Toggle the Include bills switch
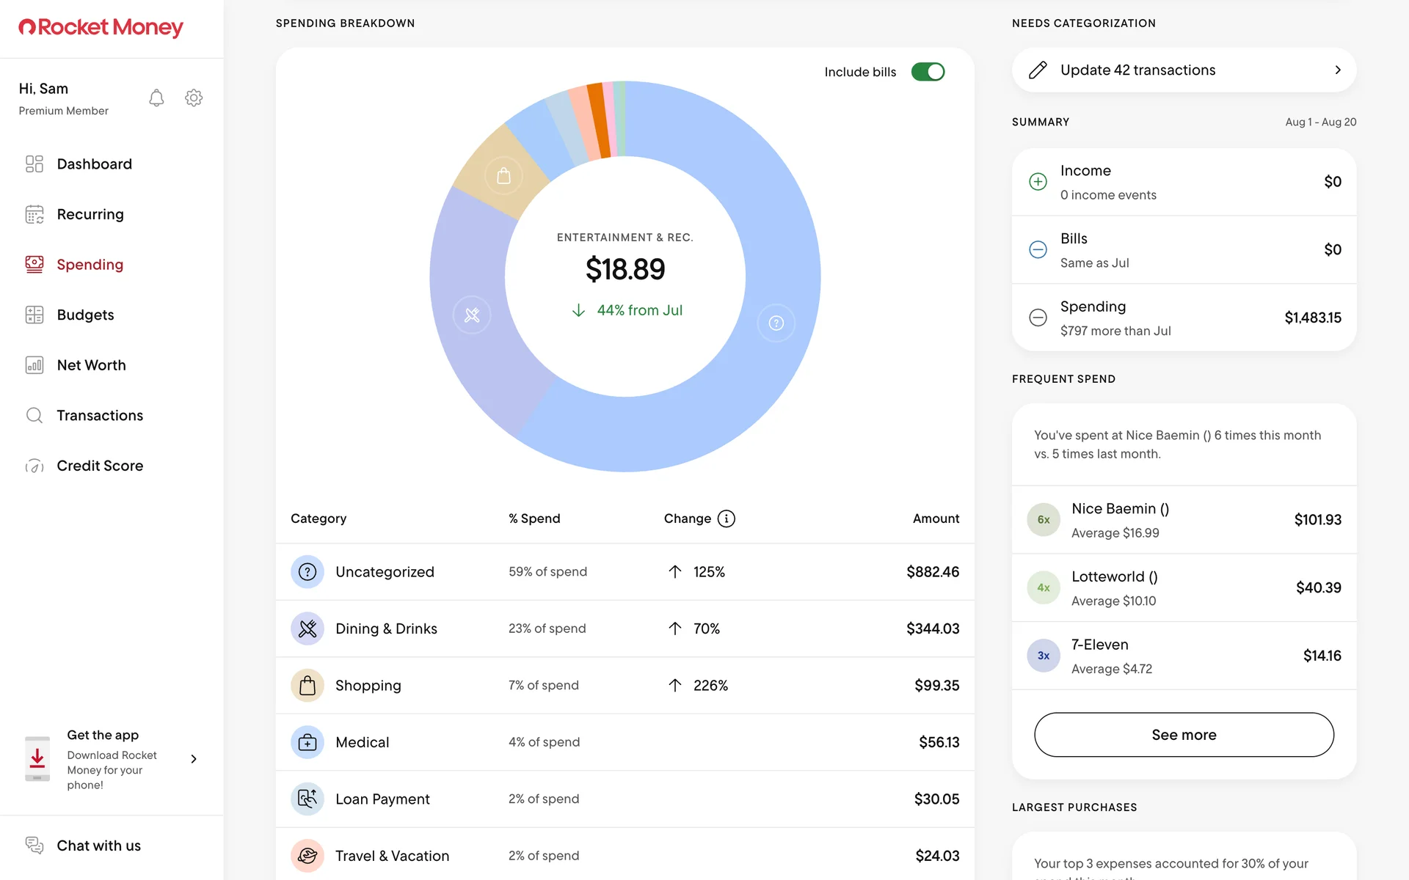Viewport: 1409px width, 880px height. 928,72
